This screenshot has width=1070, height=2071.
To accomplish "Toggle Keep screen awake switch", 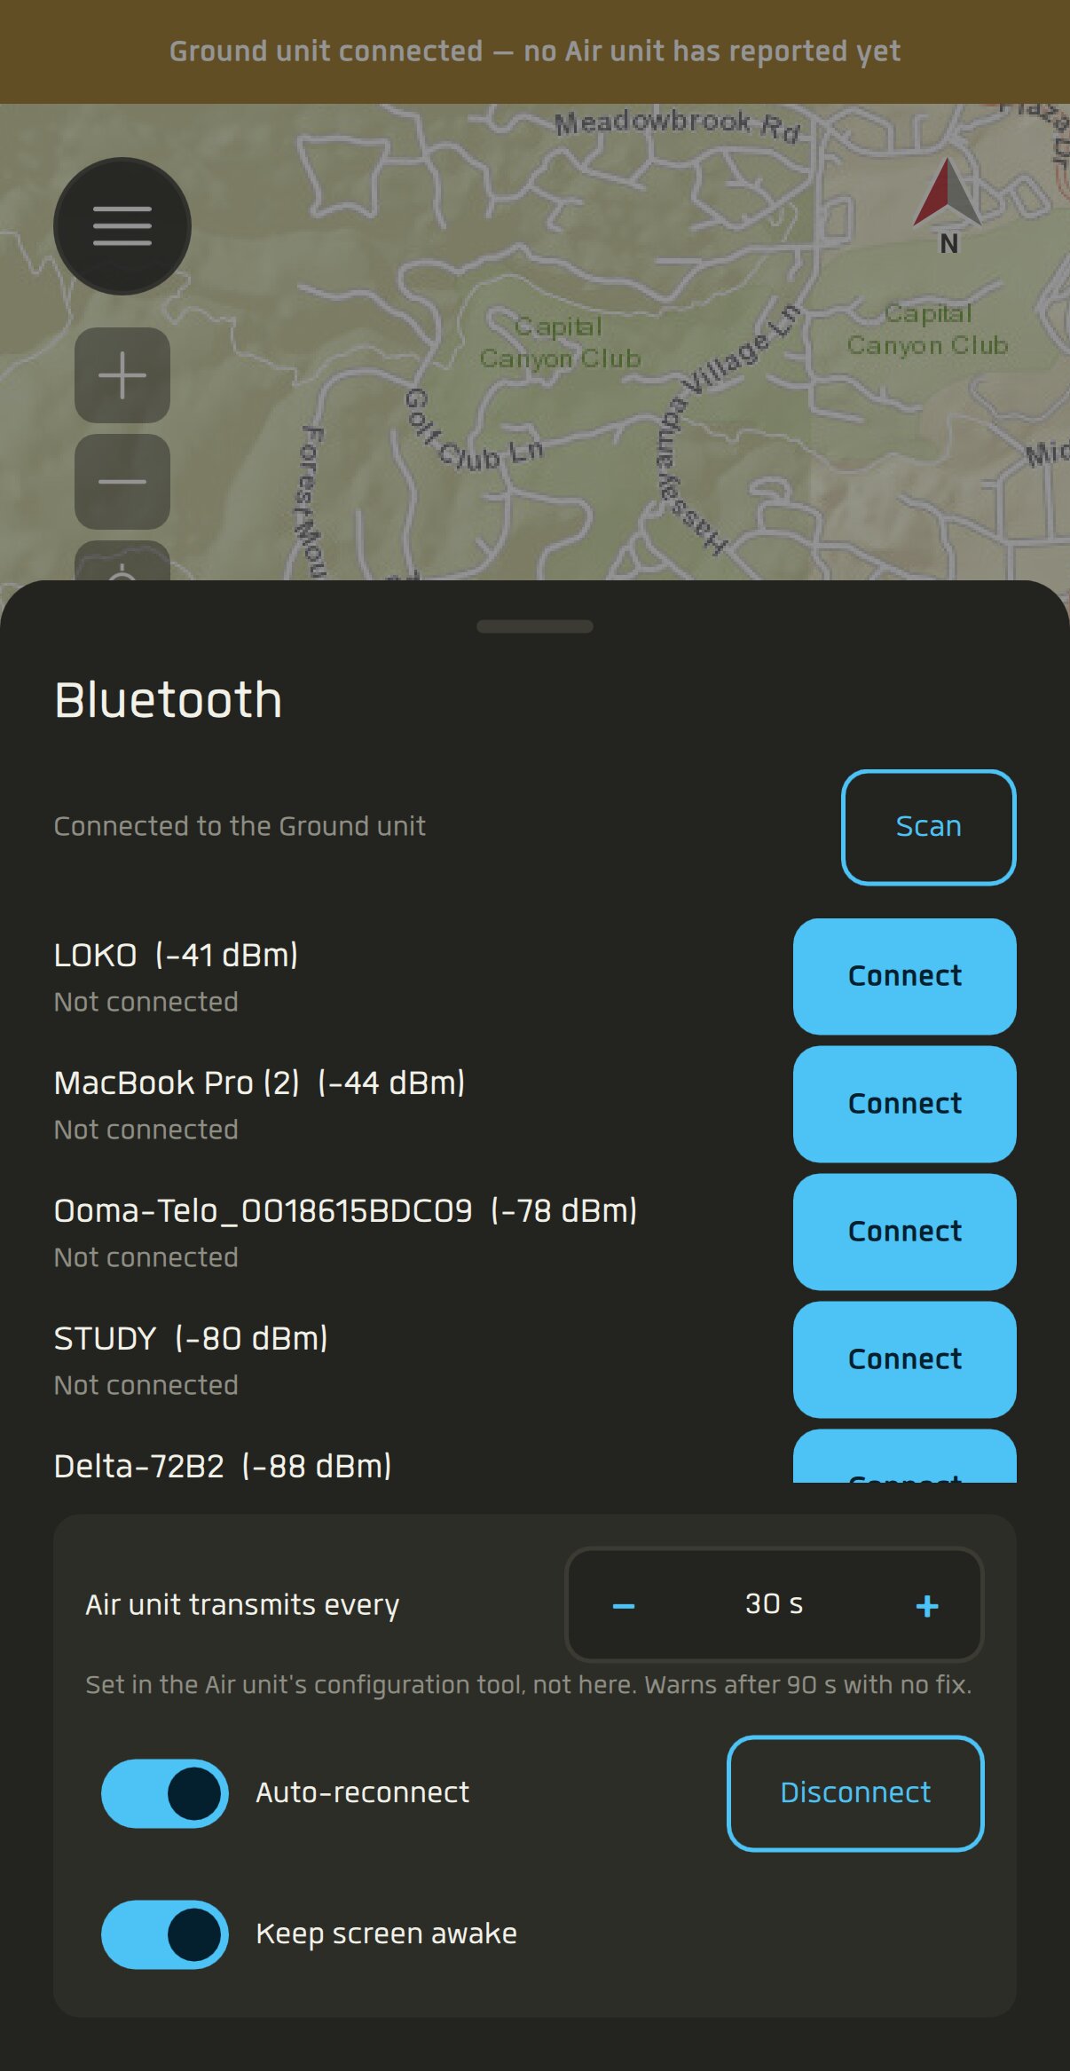I will pyautogui.click(x=165, y=1934).
